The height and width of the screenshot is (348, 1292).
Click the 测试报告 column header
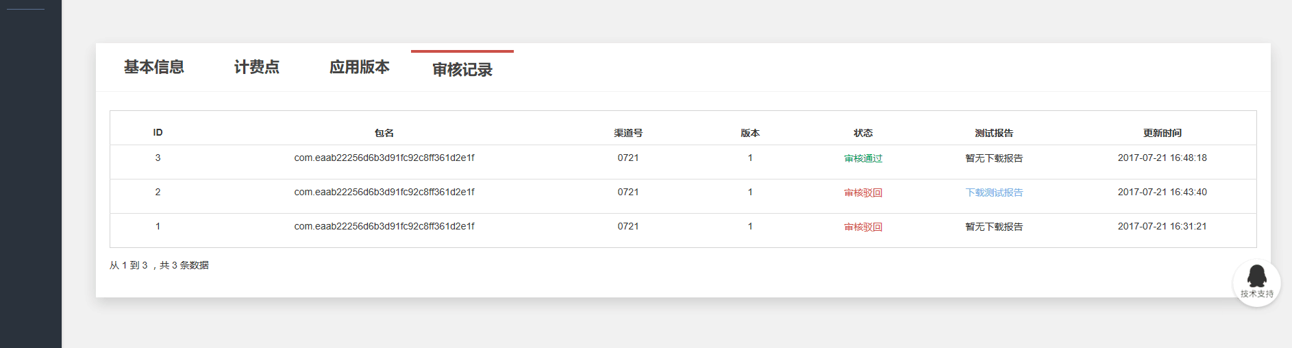click(x=994, y=133)
